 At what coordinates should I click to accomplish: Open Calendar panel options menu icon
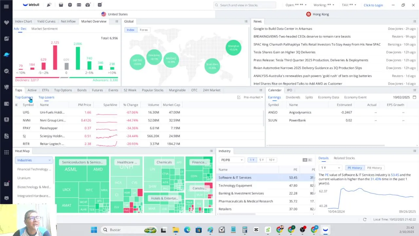(x=414, y=90)
